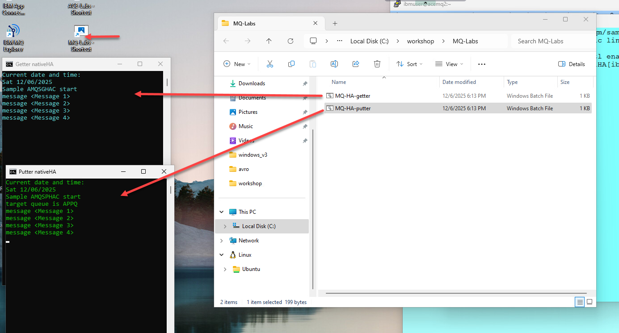This screenshot has height=333, width=619.
Task: Refresh the MQ-Labs folder view
Action: tap(291, 41)
